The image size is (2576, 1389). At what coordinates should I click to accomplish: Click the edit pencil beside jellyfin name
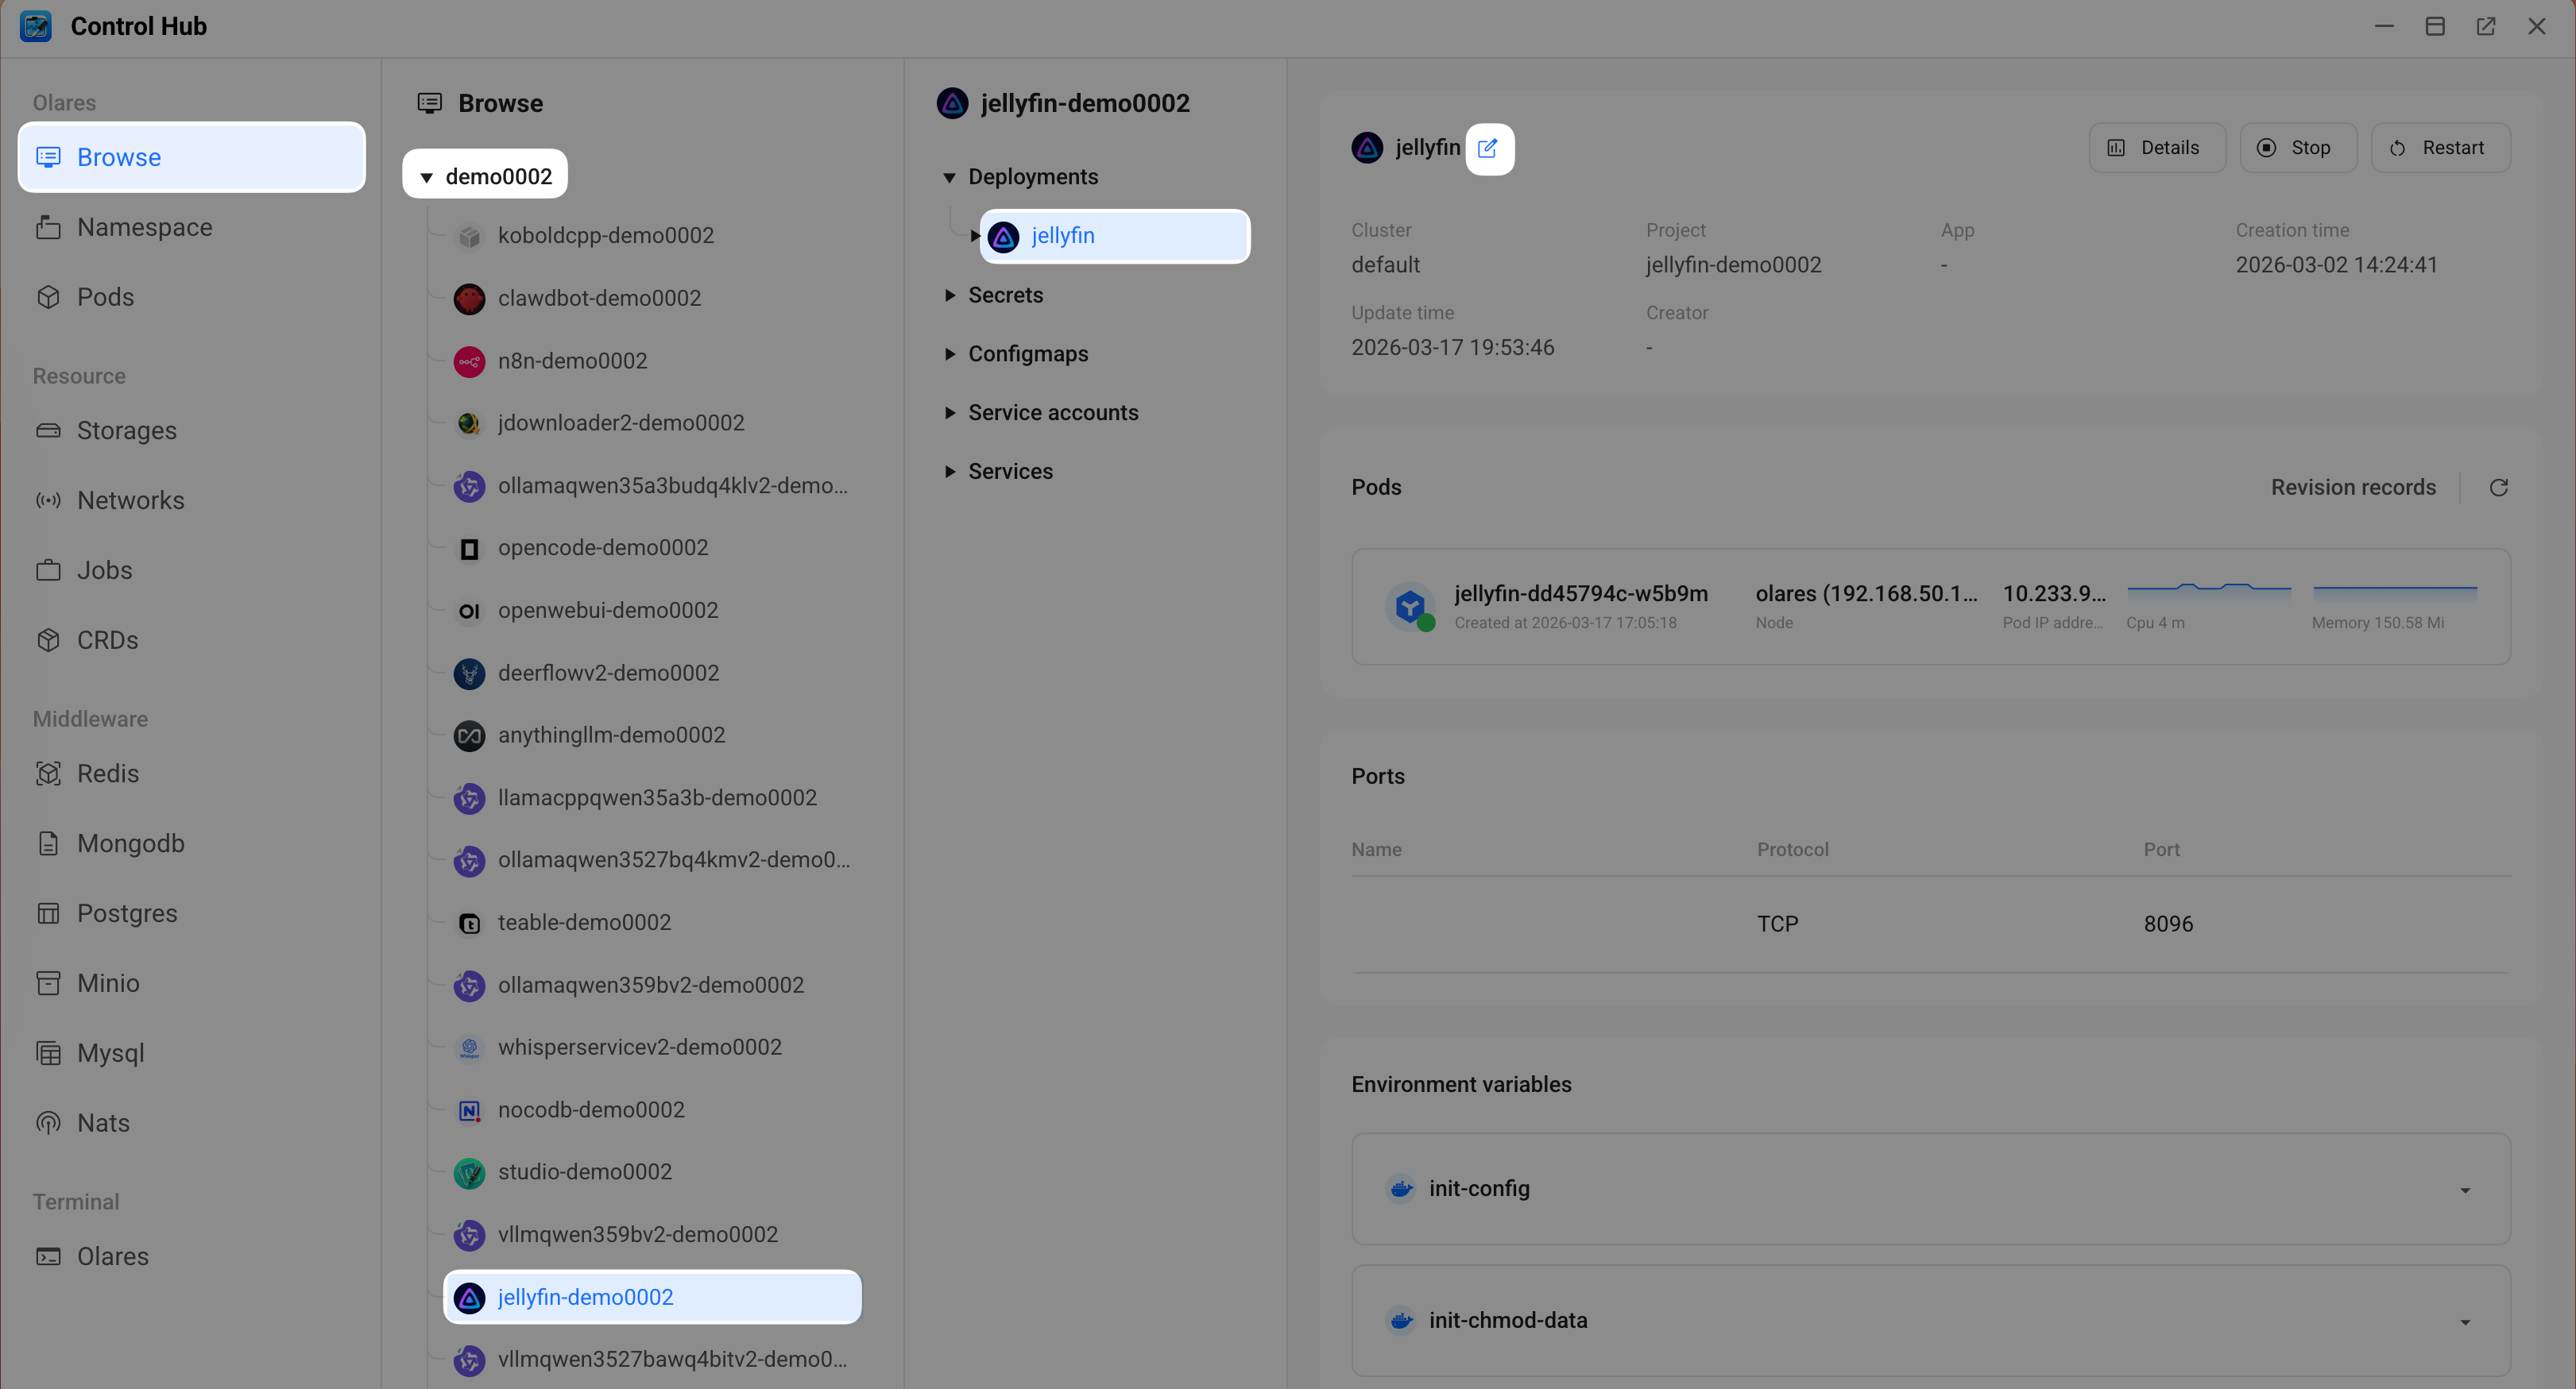[x=1490, y=148]
